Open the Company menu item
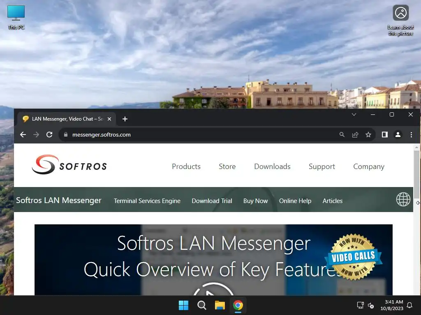Screen dimensions: 421x315 [x=369, y=167]
